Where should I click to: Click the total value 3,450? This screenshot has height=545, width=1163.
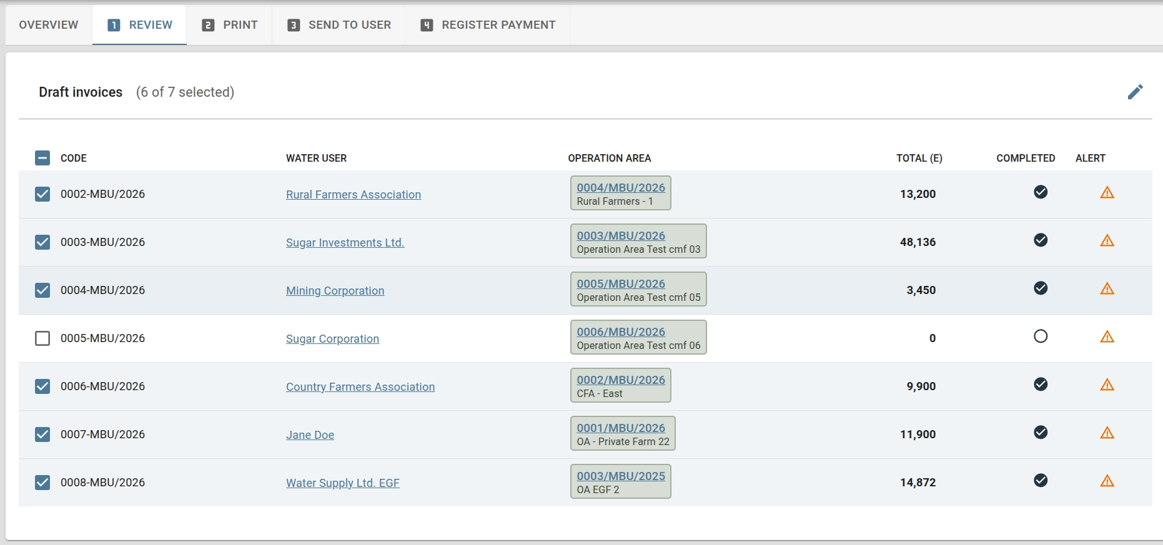click(921, 290)
